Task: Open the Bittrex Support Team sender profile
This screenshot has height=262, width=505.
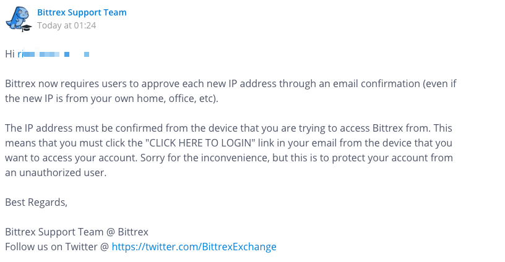Action: [82, 12]
